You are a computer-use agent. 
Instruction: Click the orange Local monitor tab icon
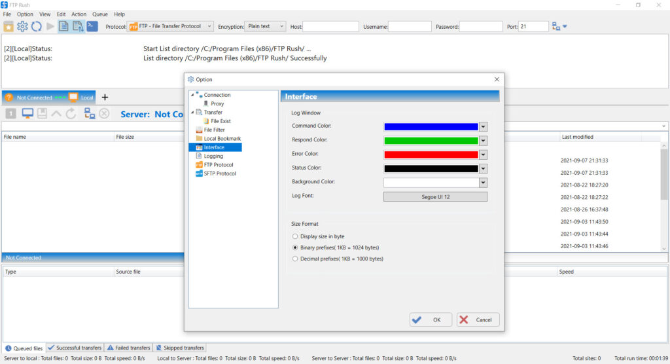click(x=73, y=98)
